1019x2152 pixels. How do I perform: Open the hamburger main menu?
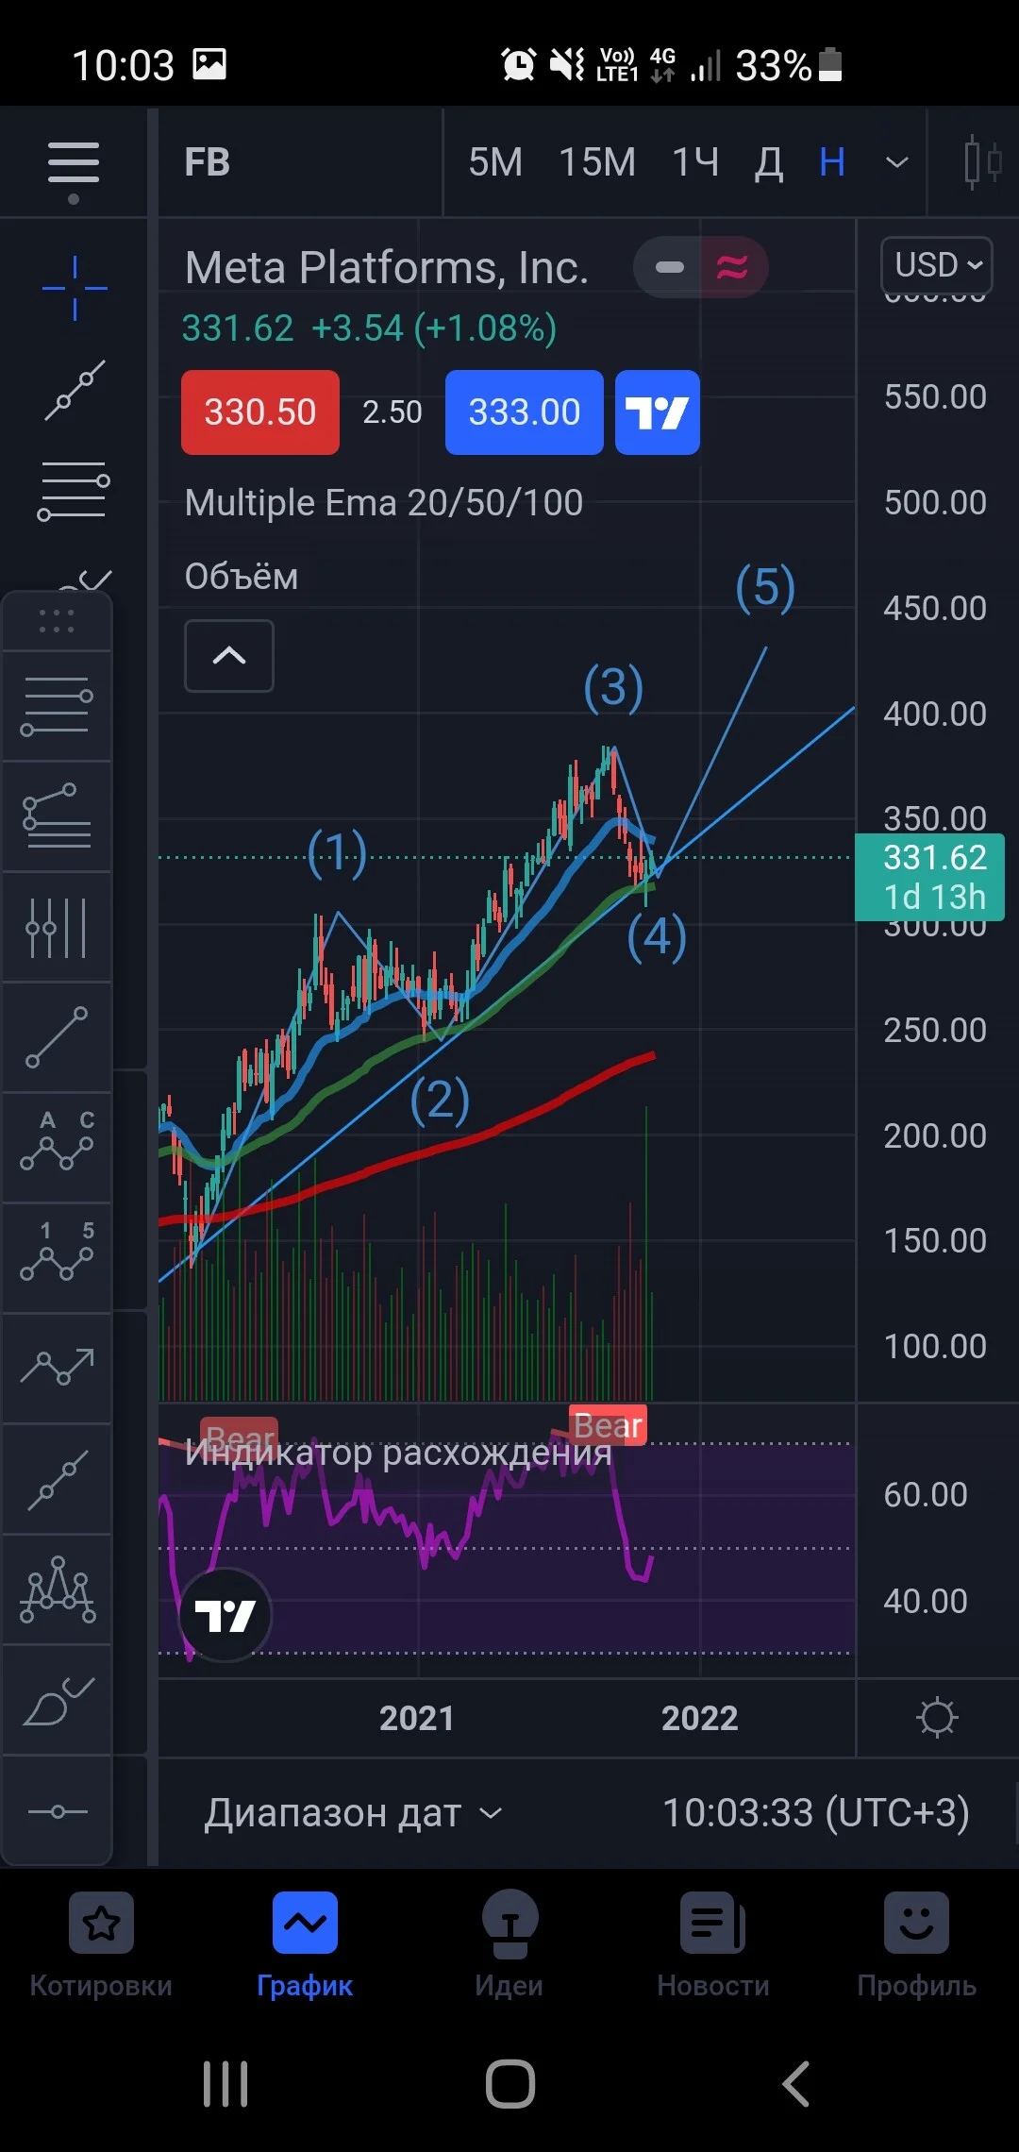pos(74,162)
